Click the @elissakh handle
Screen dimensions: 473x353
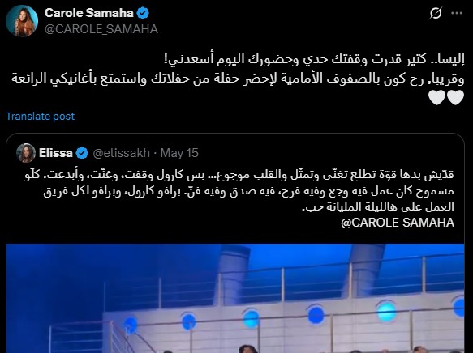121,153
